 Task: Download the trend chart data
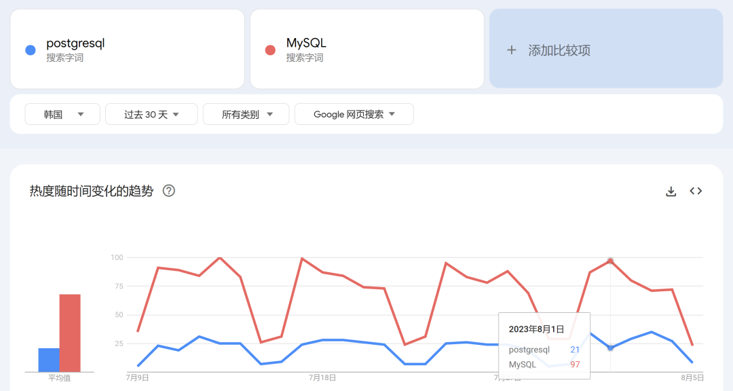[671, 191]
